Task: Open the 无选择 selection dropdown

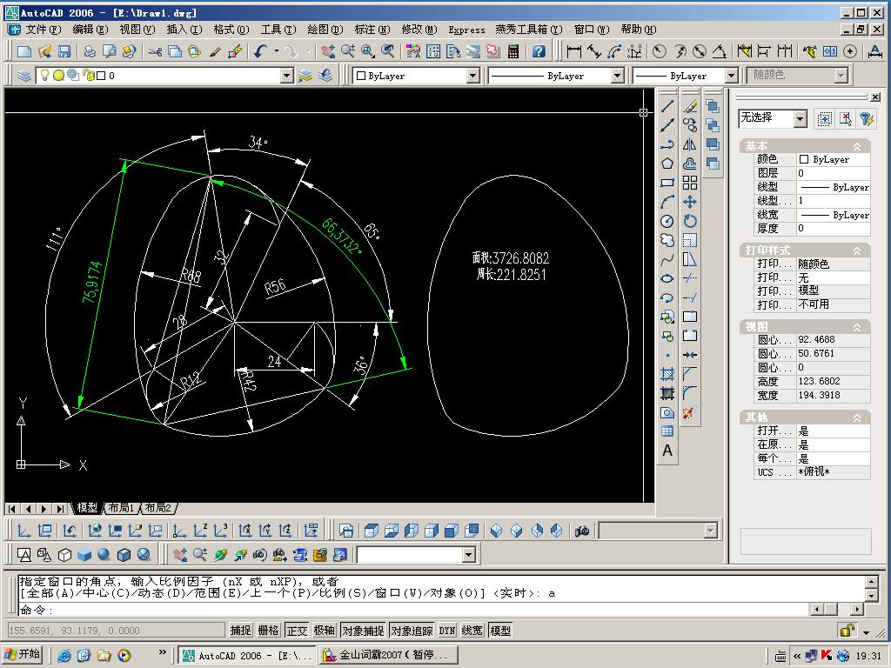Action: [x=801, y=118]
